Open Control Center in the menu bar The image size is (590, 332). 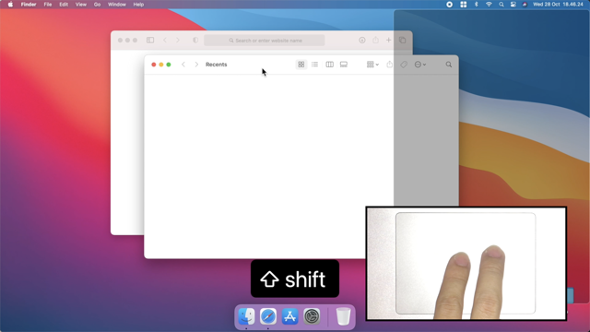pyautogui.click(x=513, y=5)
